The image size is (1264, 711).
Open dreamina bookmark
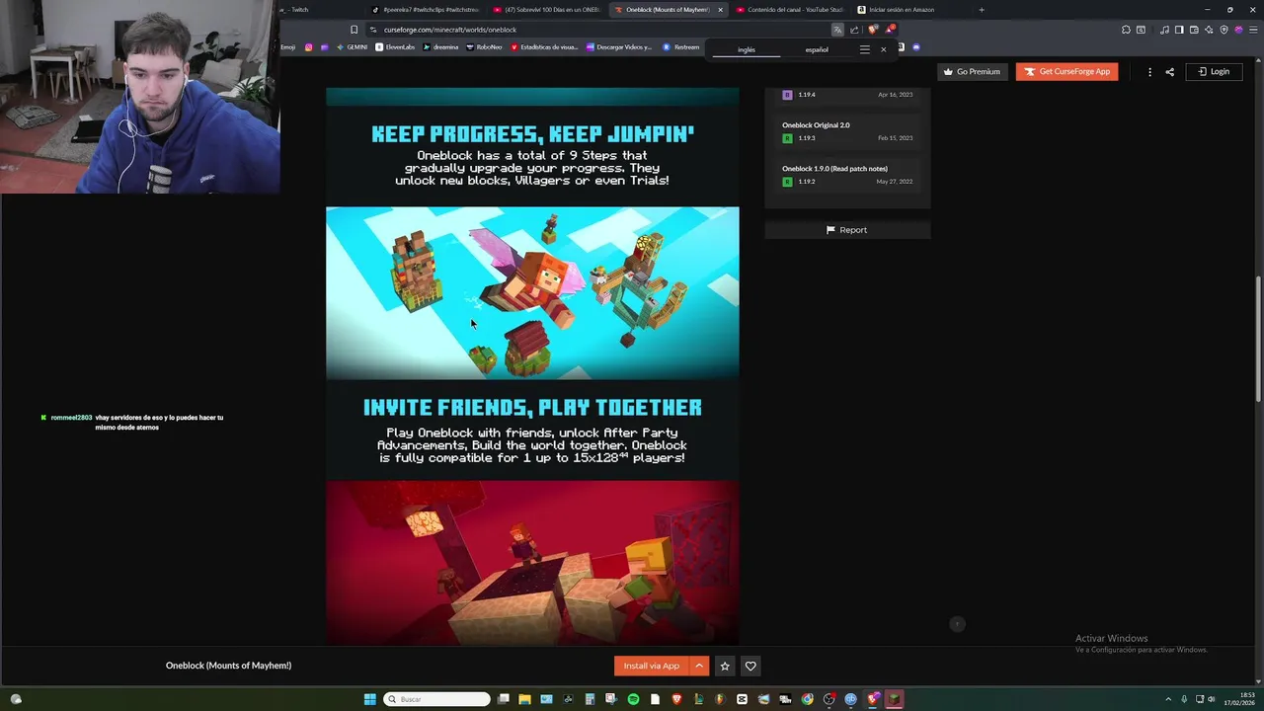pos(440,47)
